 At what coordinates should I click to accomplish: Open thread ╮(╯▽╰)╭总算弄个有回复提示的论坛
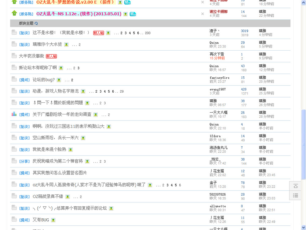(x=70, y=208)
